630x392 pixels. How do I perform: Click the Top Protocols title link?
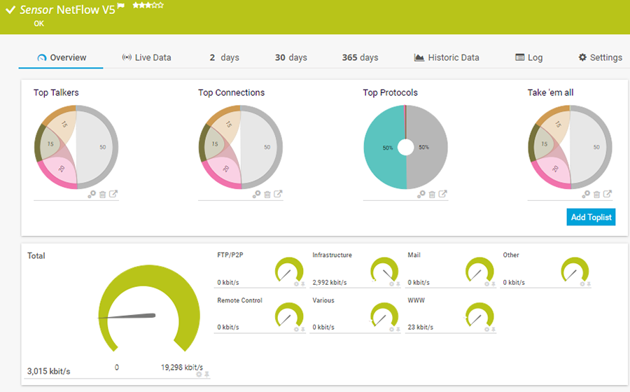tap(390, 92)
